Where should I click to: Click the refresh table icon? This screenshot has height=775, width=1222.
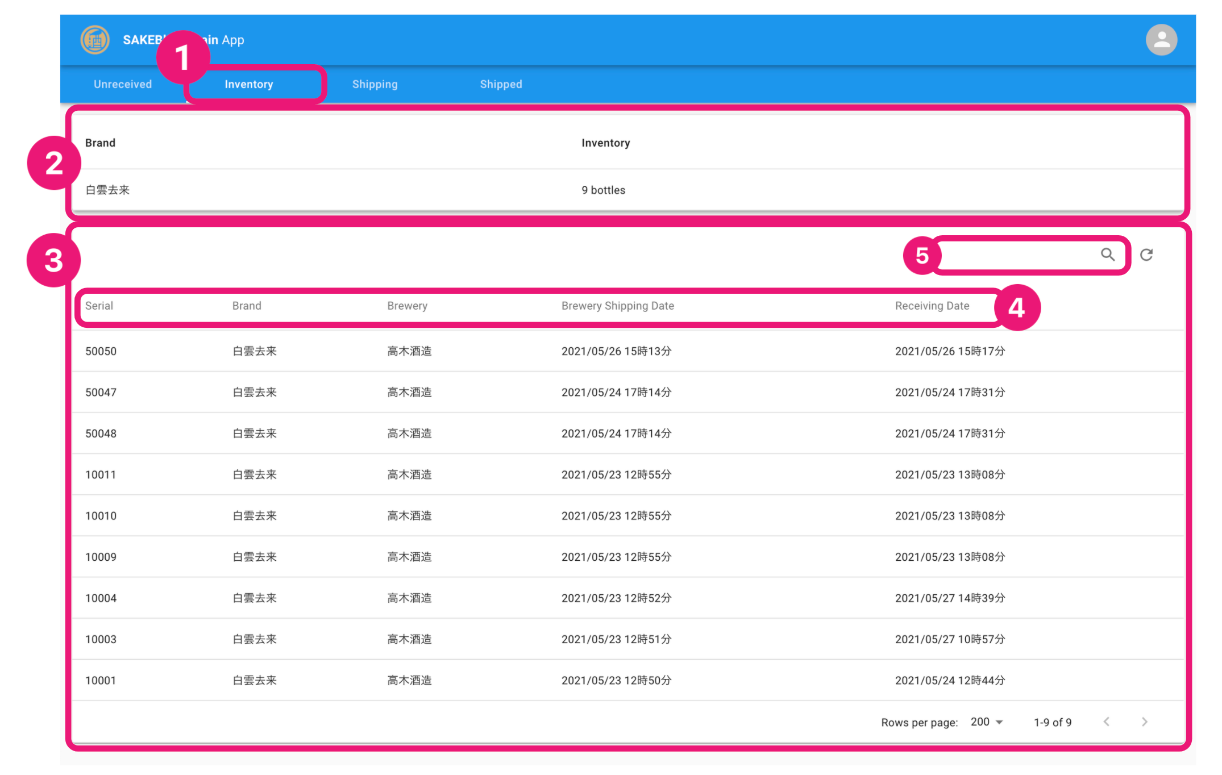[1146, 255]
